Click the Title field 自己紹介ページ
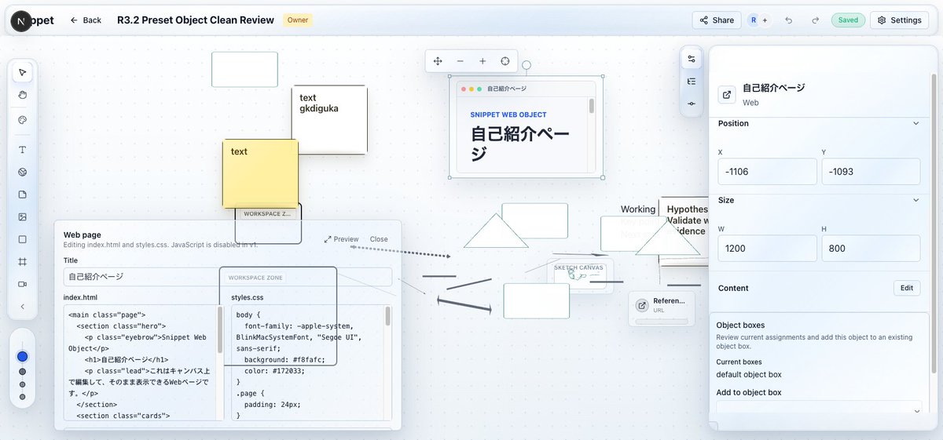This screenshot has height=440, width=943. click(228, 277)
